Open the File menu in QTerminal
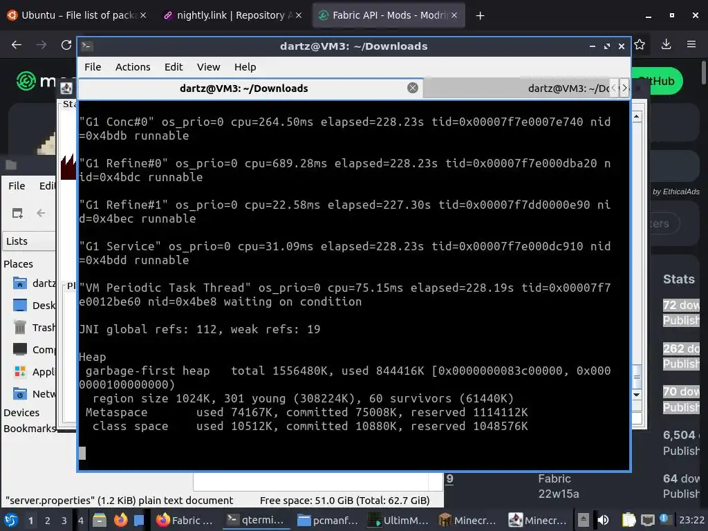Viewport: 708px width, 531px height. [93, 67]
